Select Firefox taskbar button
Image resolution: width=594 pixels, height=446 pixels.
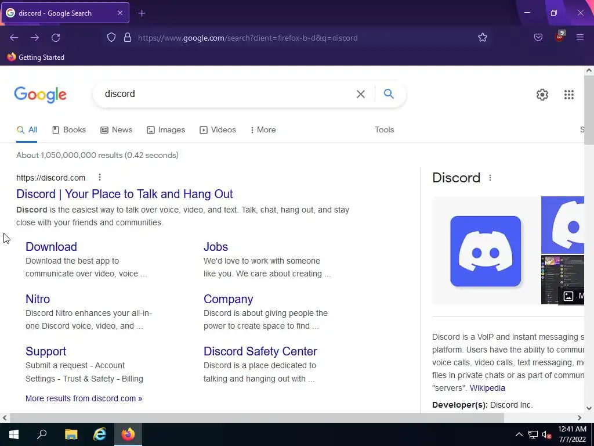pyautogui.click(x=128, y=434)
